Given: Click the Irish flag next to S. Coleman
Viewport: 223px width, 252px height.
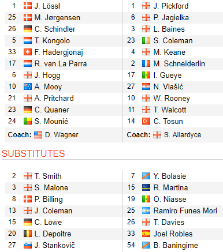Looking at the screenshot, I should (x=146, y=40).
